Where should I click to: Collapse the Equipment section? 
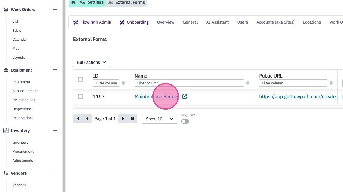pos(55,70)
